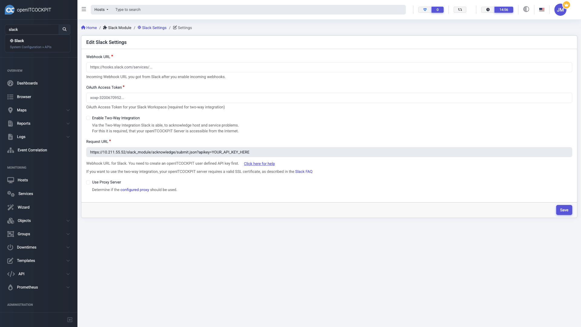Click the 0 counter badge
Image resolution: width=581 pixels, height=327 pixels.
pyautogui.click(x=438, y=10)
